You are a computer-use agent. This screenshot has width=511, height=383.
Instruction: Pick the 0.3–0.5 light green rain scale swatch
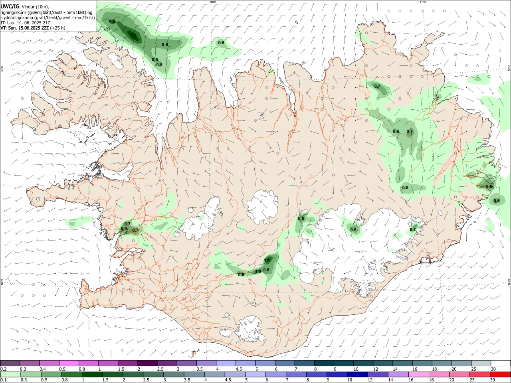pyautogui.click(x=31, y=374)
